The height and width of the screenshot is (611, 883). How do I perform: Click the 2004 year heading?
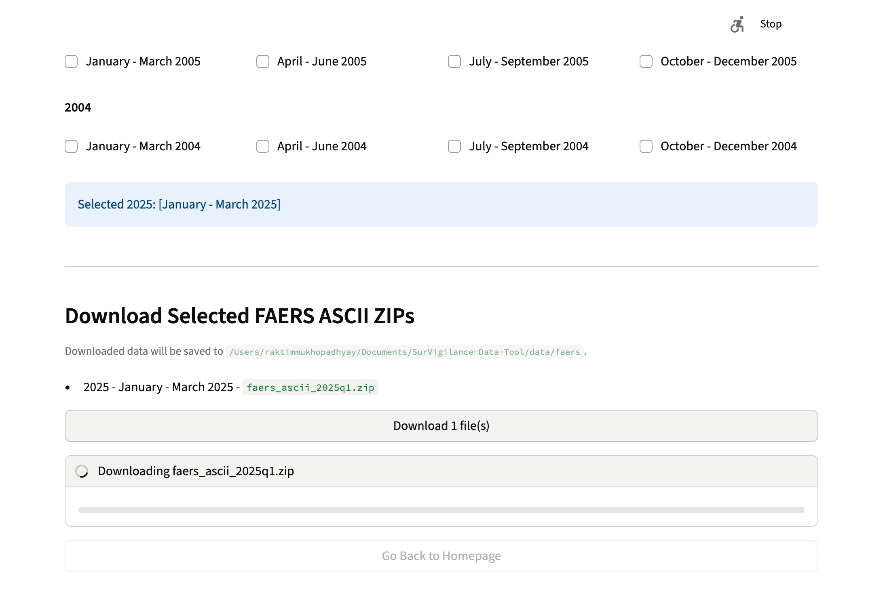(78, 107)
